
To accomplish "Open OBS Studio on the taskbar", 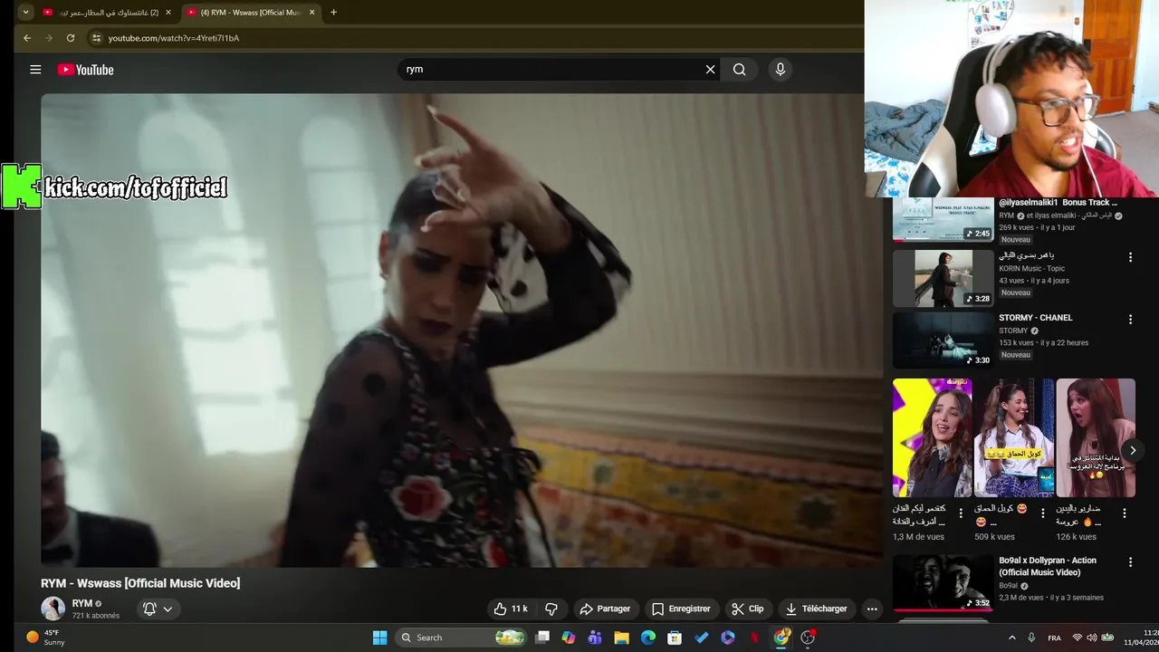I will pos(808,638).
